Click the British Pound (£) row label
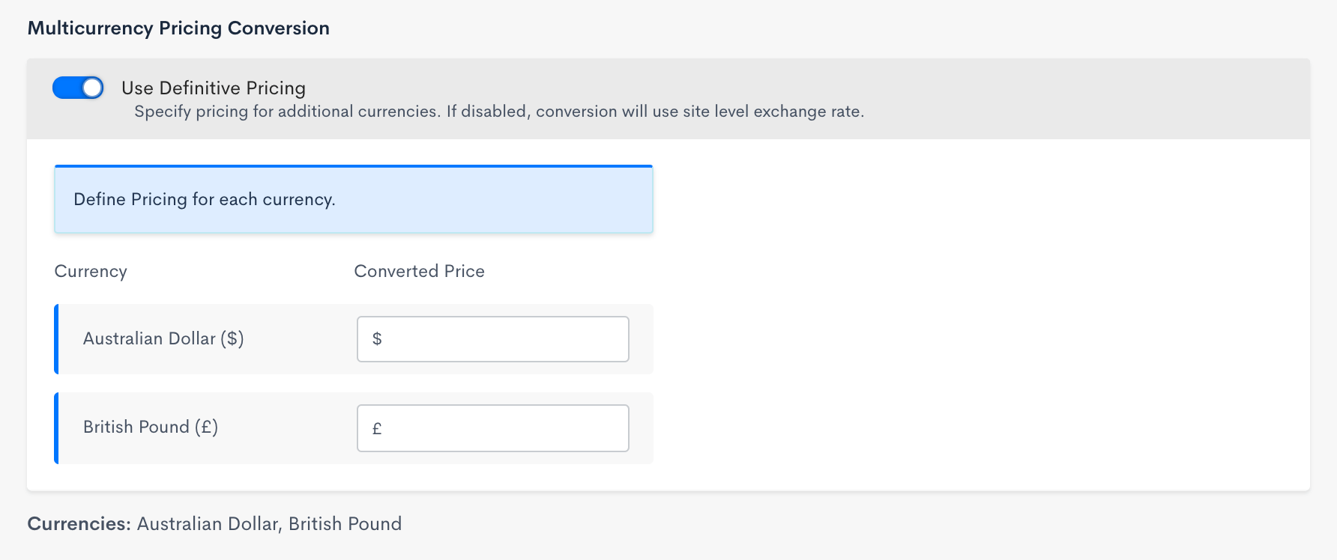Image resolution: width=1337 pixels, height=560 pixels. tap(151, 427)
